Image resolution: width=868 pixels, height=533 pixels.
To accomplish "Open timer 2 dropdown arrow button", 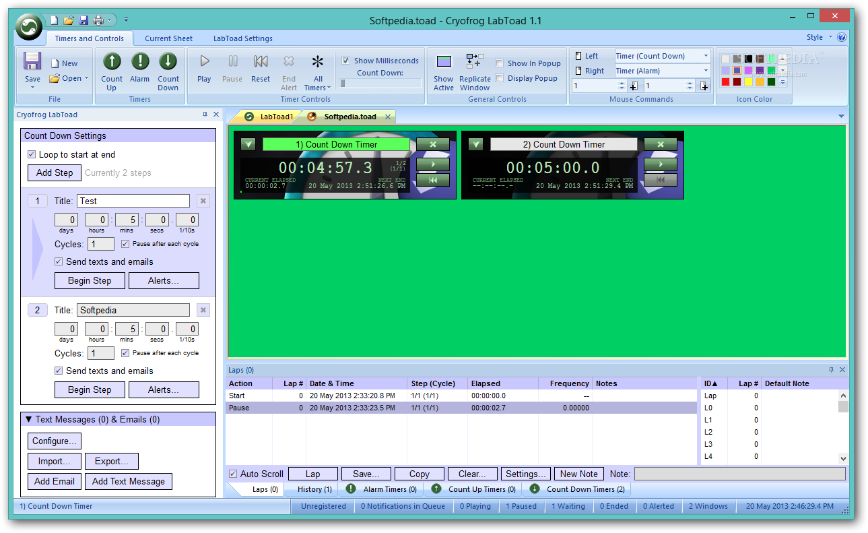I will 476,144.
